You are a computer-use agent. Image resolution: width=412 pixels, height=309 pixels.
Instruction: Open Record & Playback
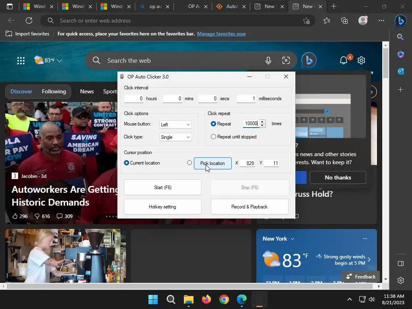[x=249, y=207]
